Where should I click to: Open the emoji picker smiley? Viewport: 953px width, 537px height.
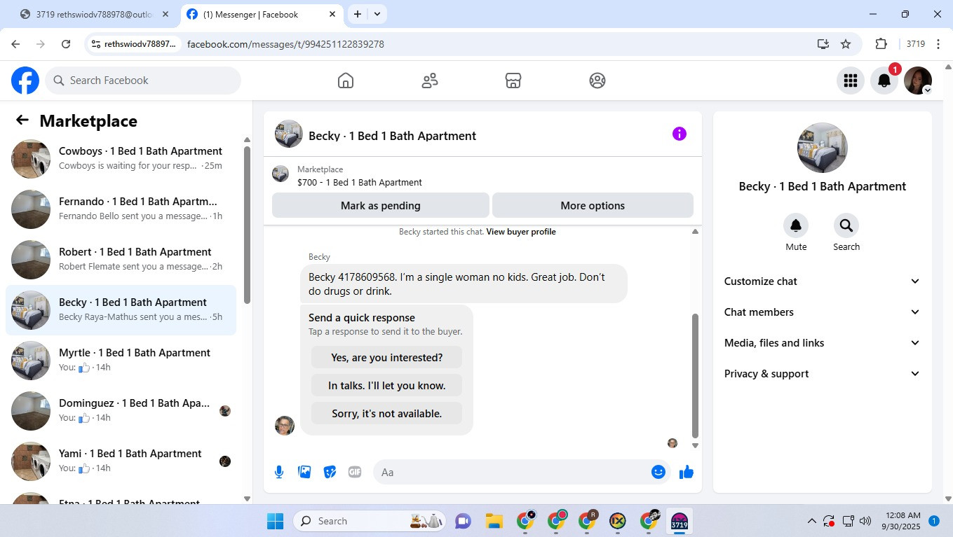[658, 472]
